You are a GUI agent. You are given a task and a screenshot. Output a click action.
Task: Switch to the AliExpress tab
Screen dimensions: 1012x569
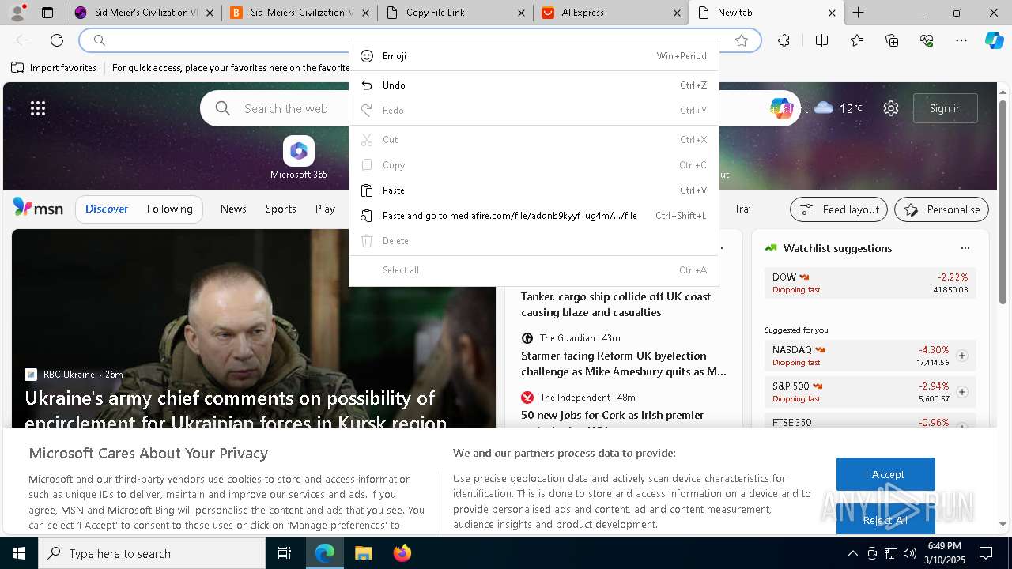pos(610,13)
